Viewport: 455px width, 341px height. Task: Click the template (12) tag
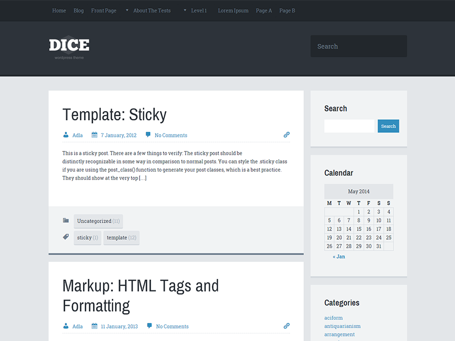[x=121, y=238]
